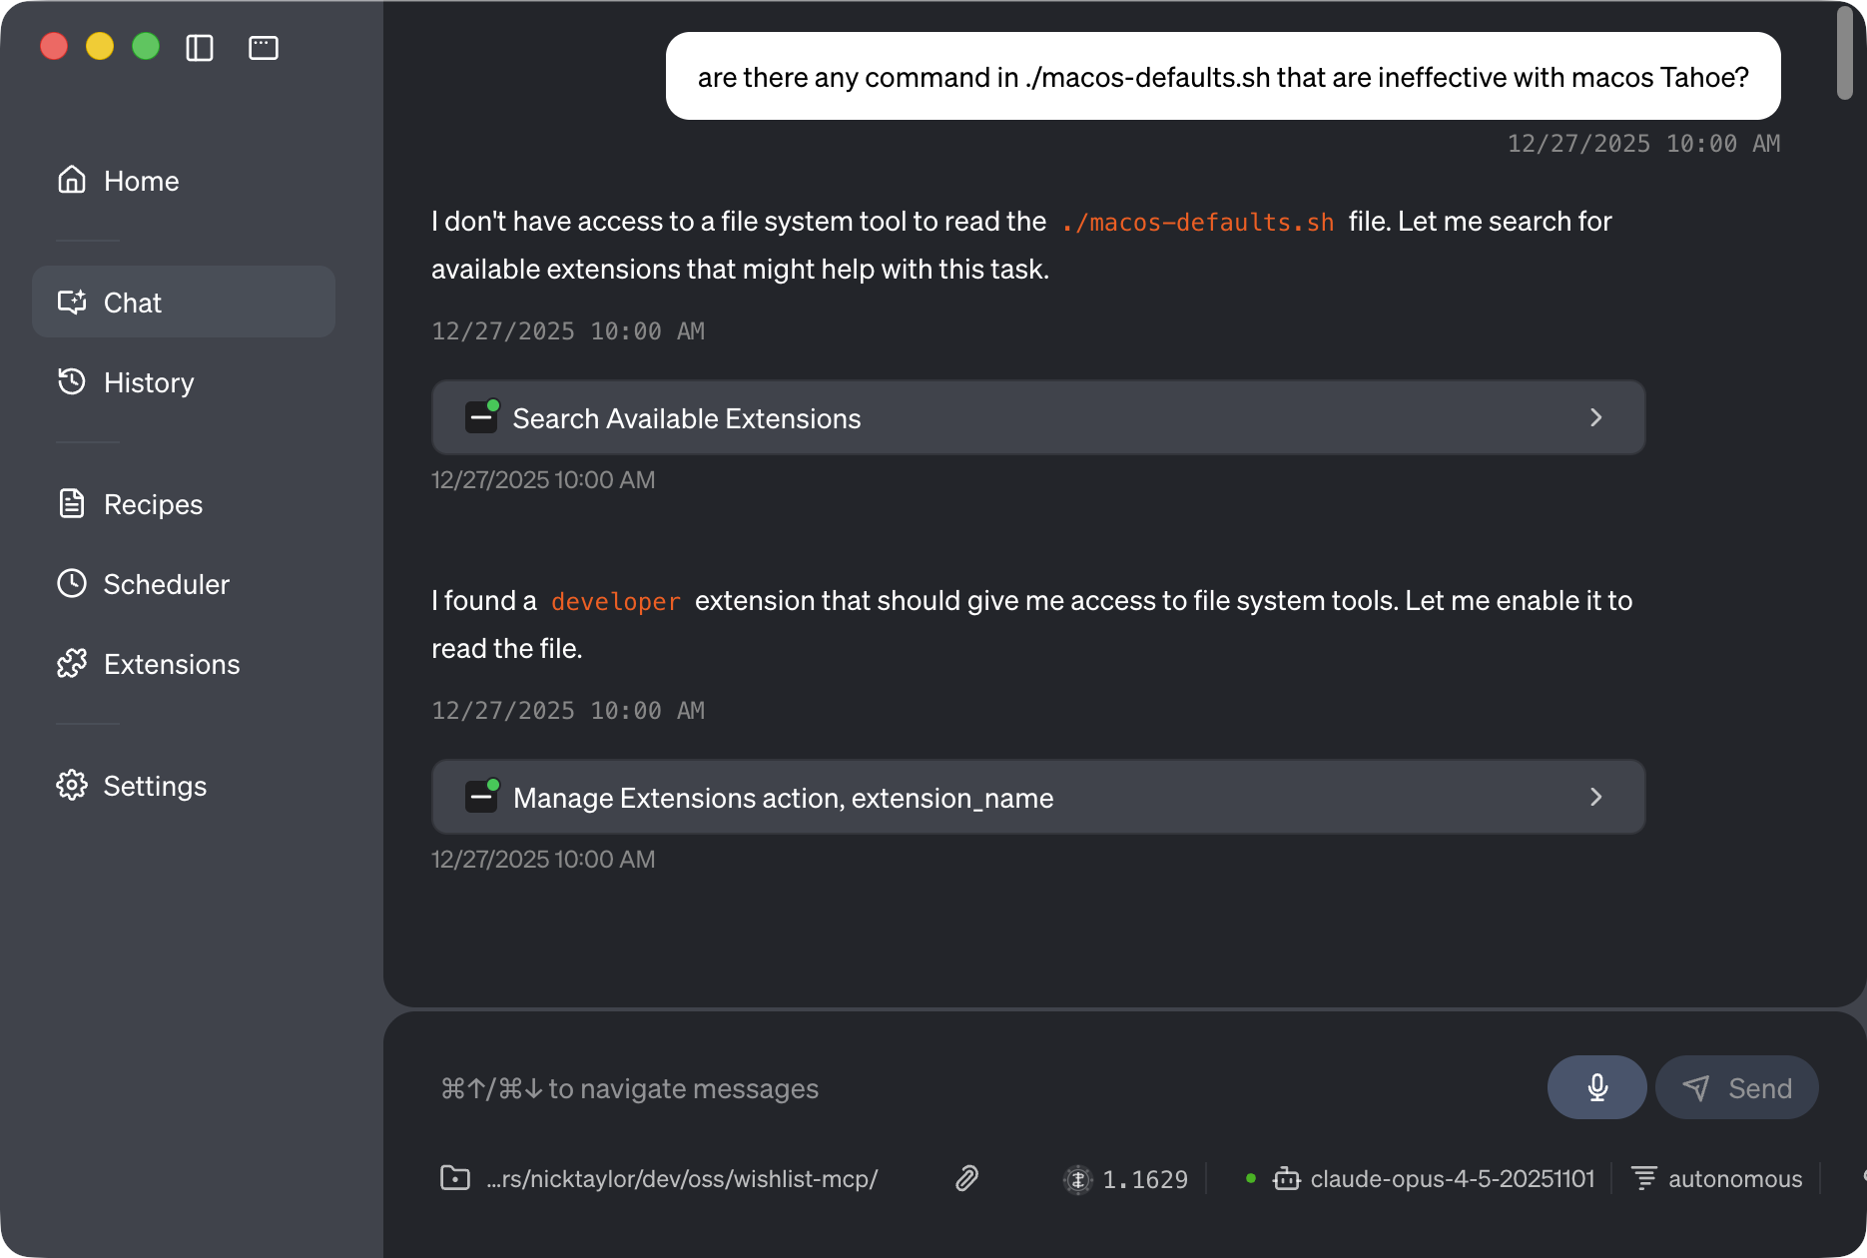Select the History clock icon
The image size is (1867, 1258).
click(72, 382)
